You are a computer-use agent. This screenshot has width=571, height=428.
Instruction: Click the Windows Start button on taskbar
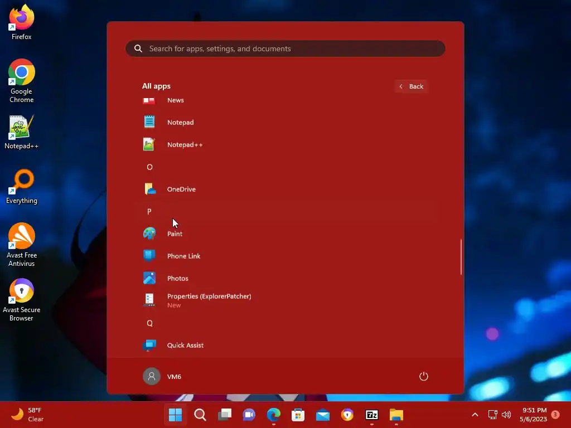[175, 415]
